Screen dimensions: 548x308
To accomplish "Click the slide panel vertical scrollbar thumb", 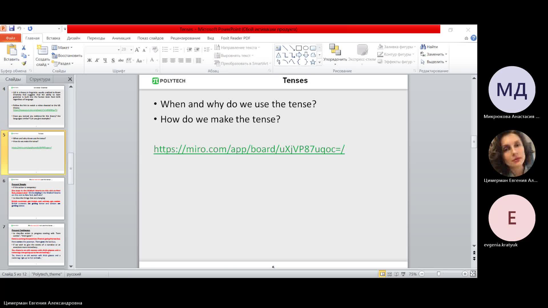I will point(71,169).
